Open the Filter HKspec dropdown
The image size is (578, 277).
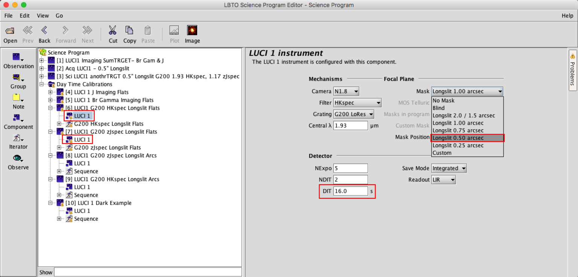[357, 103]
